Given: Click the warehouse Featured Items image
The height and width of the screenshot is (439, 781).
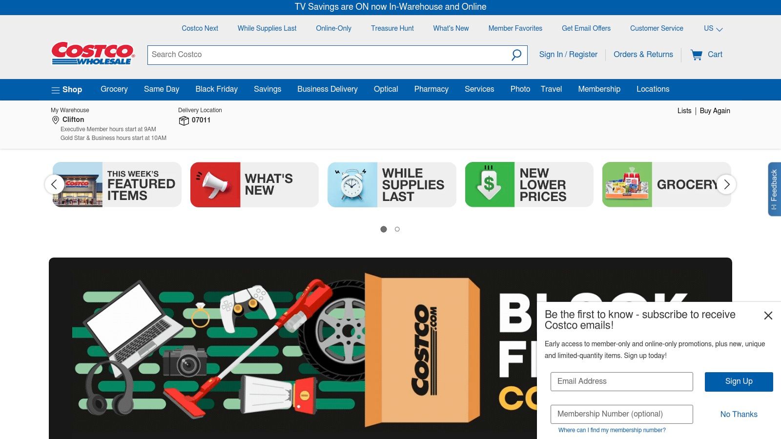Looking at the screenshot, I should [78, 185].
